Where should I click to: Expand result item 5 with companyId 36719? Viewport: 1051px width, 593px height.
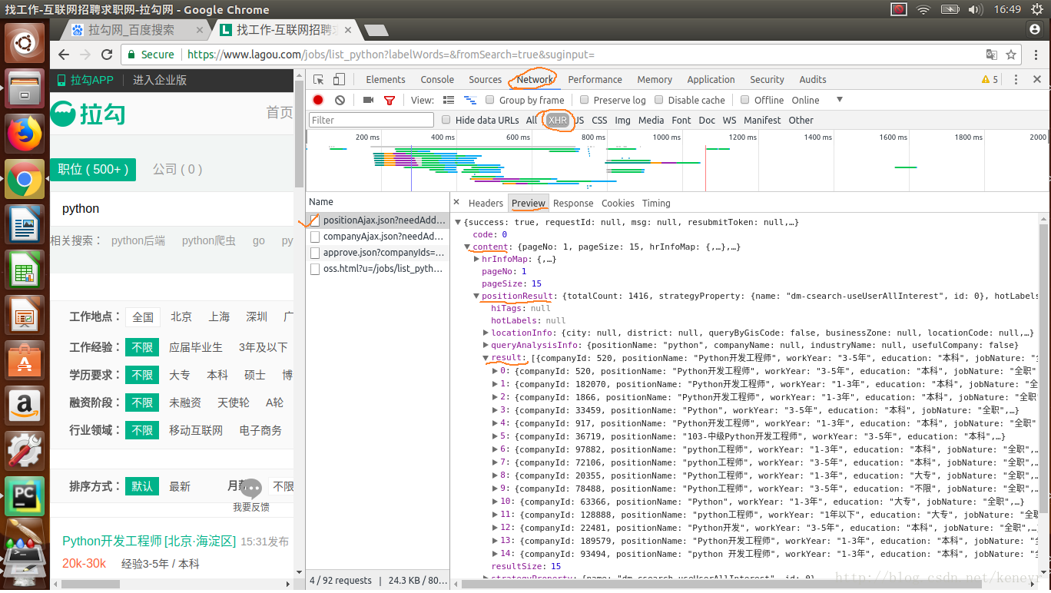click(495, 436)
